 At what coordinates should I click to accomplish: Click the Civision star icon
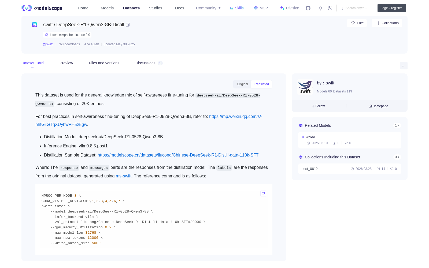click(x=282, y=8)
